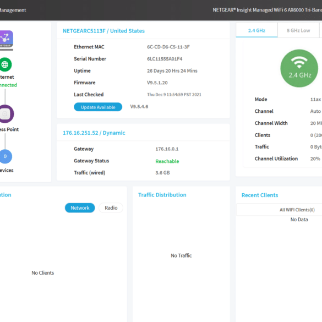322x322 pixels.
Task: Click the No Traffic message
Action: pyautogui.click(x=181, y=255)
